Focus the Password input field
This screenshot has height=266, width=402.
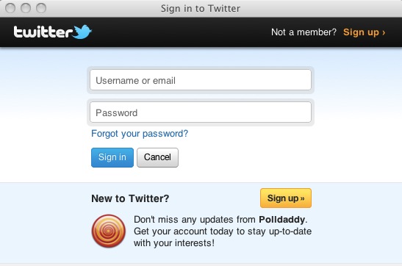(x=201, y=112)
